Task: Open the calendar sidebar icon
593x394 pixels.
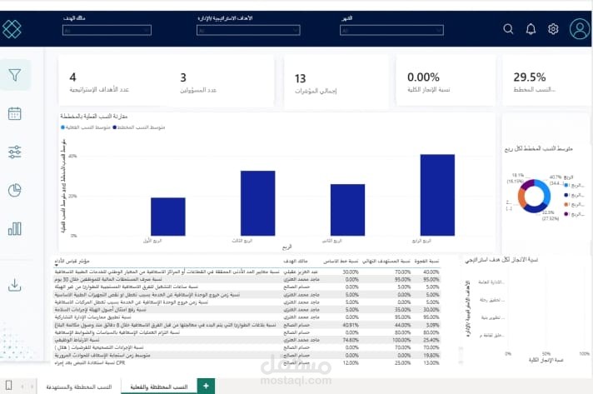Action: tap(14, 113)
